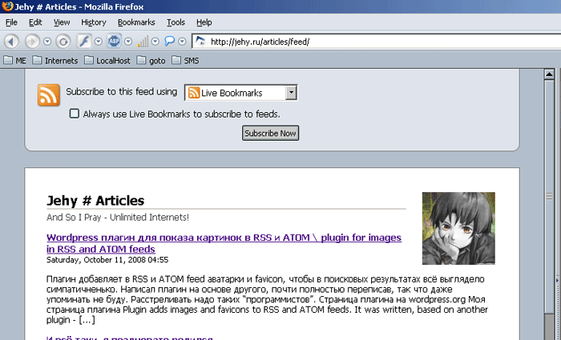Image resolution: width=561 pixels, height=340 pixels.
Task: Open the Bookmarks menu
Action: point(136,22)
